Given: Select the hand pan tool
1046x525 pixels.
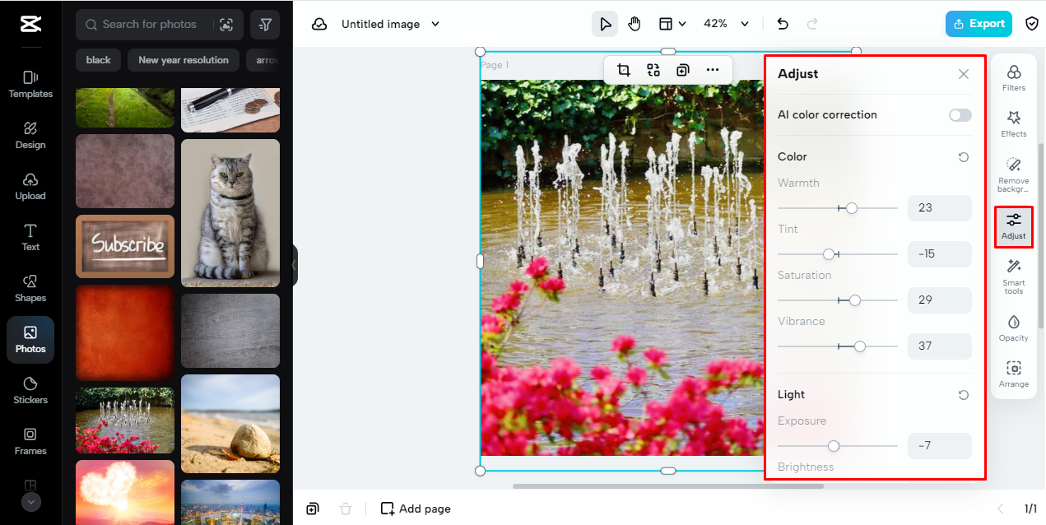Looking at the screenshot, I should pyautogui.click(x=634, y=24).
